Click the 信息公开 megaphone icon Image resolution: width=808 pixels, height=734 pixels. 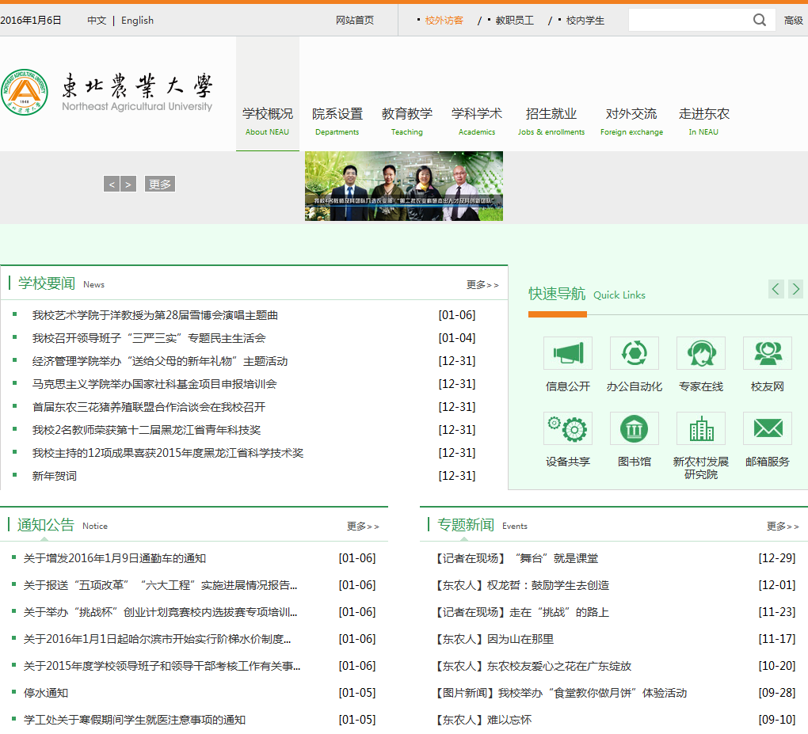click(x=567, y=353)
